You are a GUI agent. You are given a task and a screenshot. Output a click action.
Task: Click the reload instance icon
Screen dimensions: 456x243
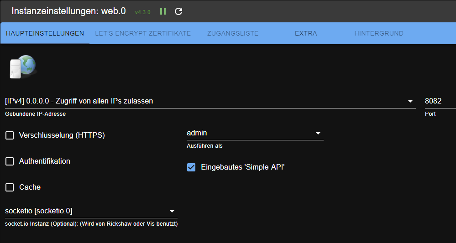coord(178,11)
